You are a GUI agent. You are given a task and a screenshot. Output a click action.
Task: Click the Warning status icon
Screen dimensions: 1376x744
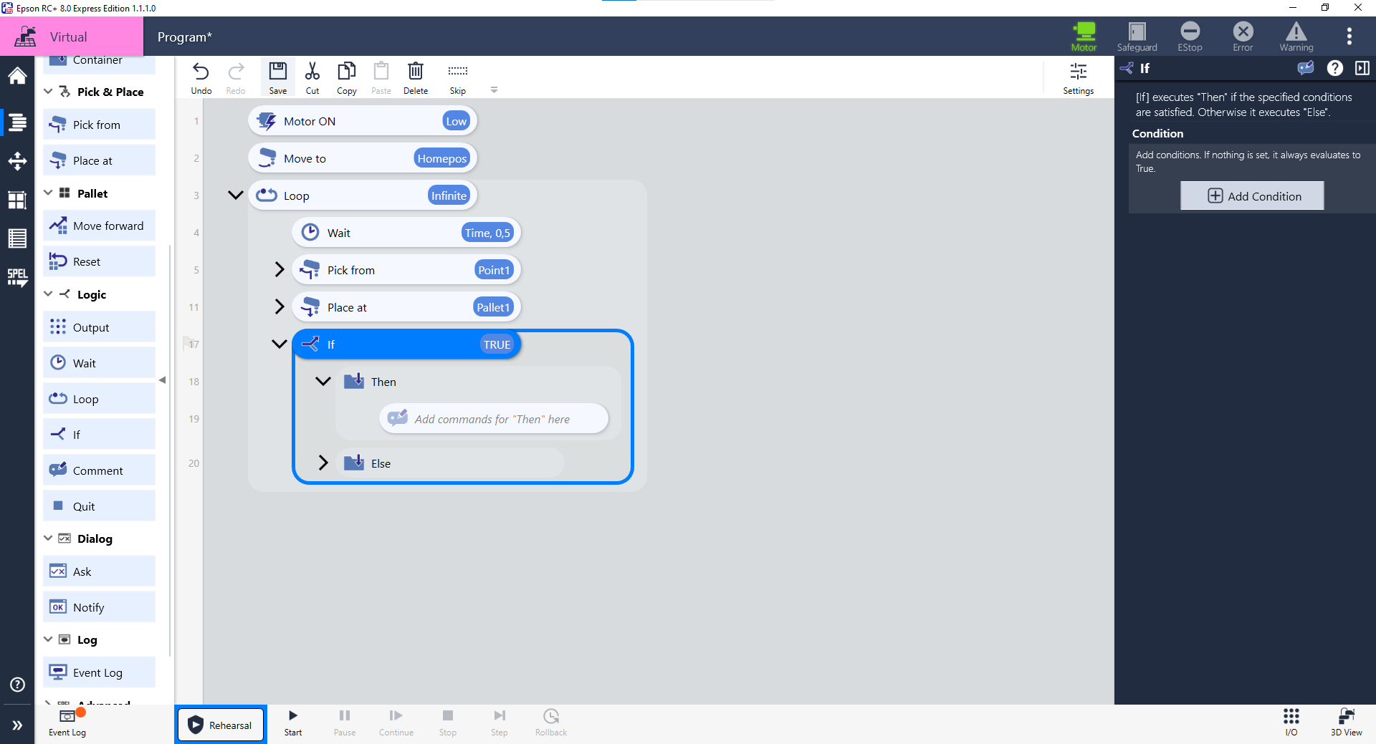[x=1296, y=37]
